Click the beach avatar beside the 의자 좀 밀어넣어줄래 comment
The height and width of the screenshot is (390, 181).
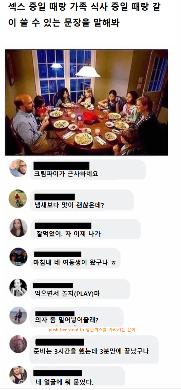click(18, 316)
